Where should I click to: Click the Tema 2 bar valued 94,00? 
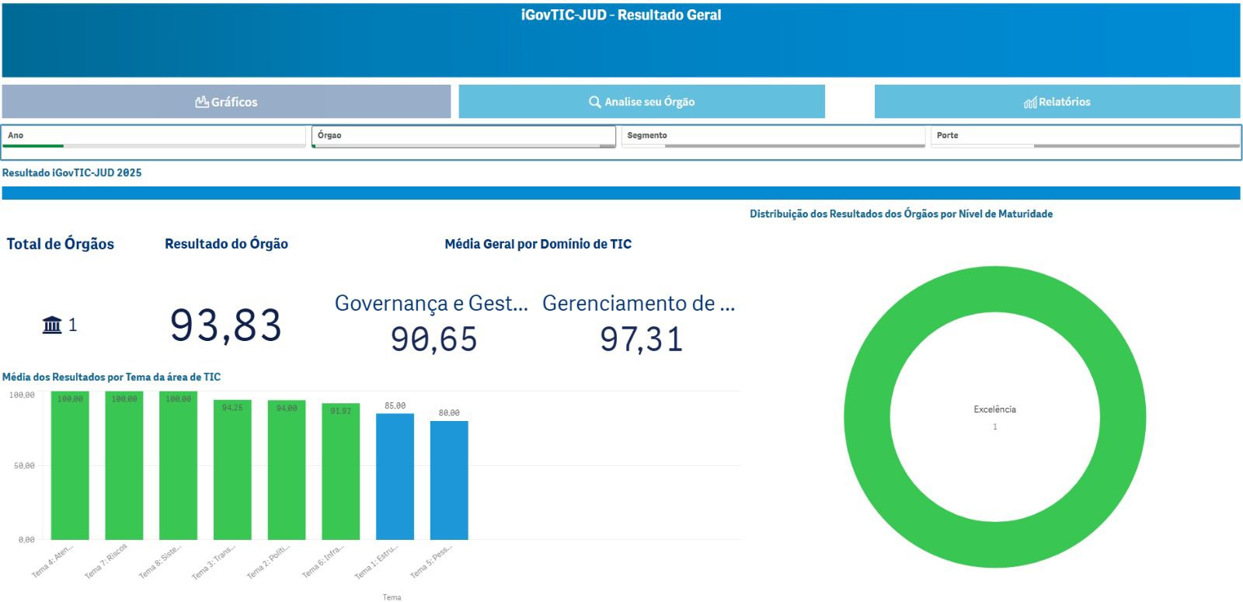(287, 470)
